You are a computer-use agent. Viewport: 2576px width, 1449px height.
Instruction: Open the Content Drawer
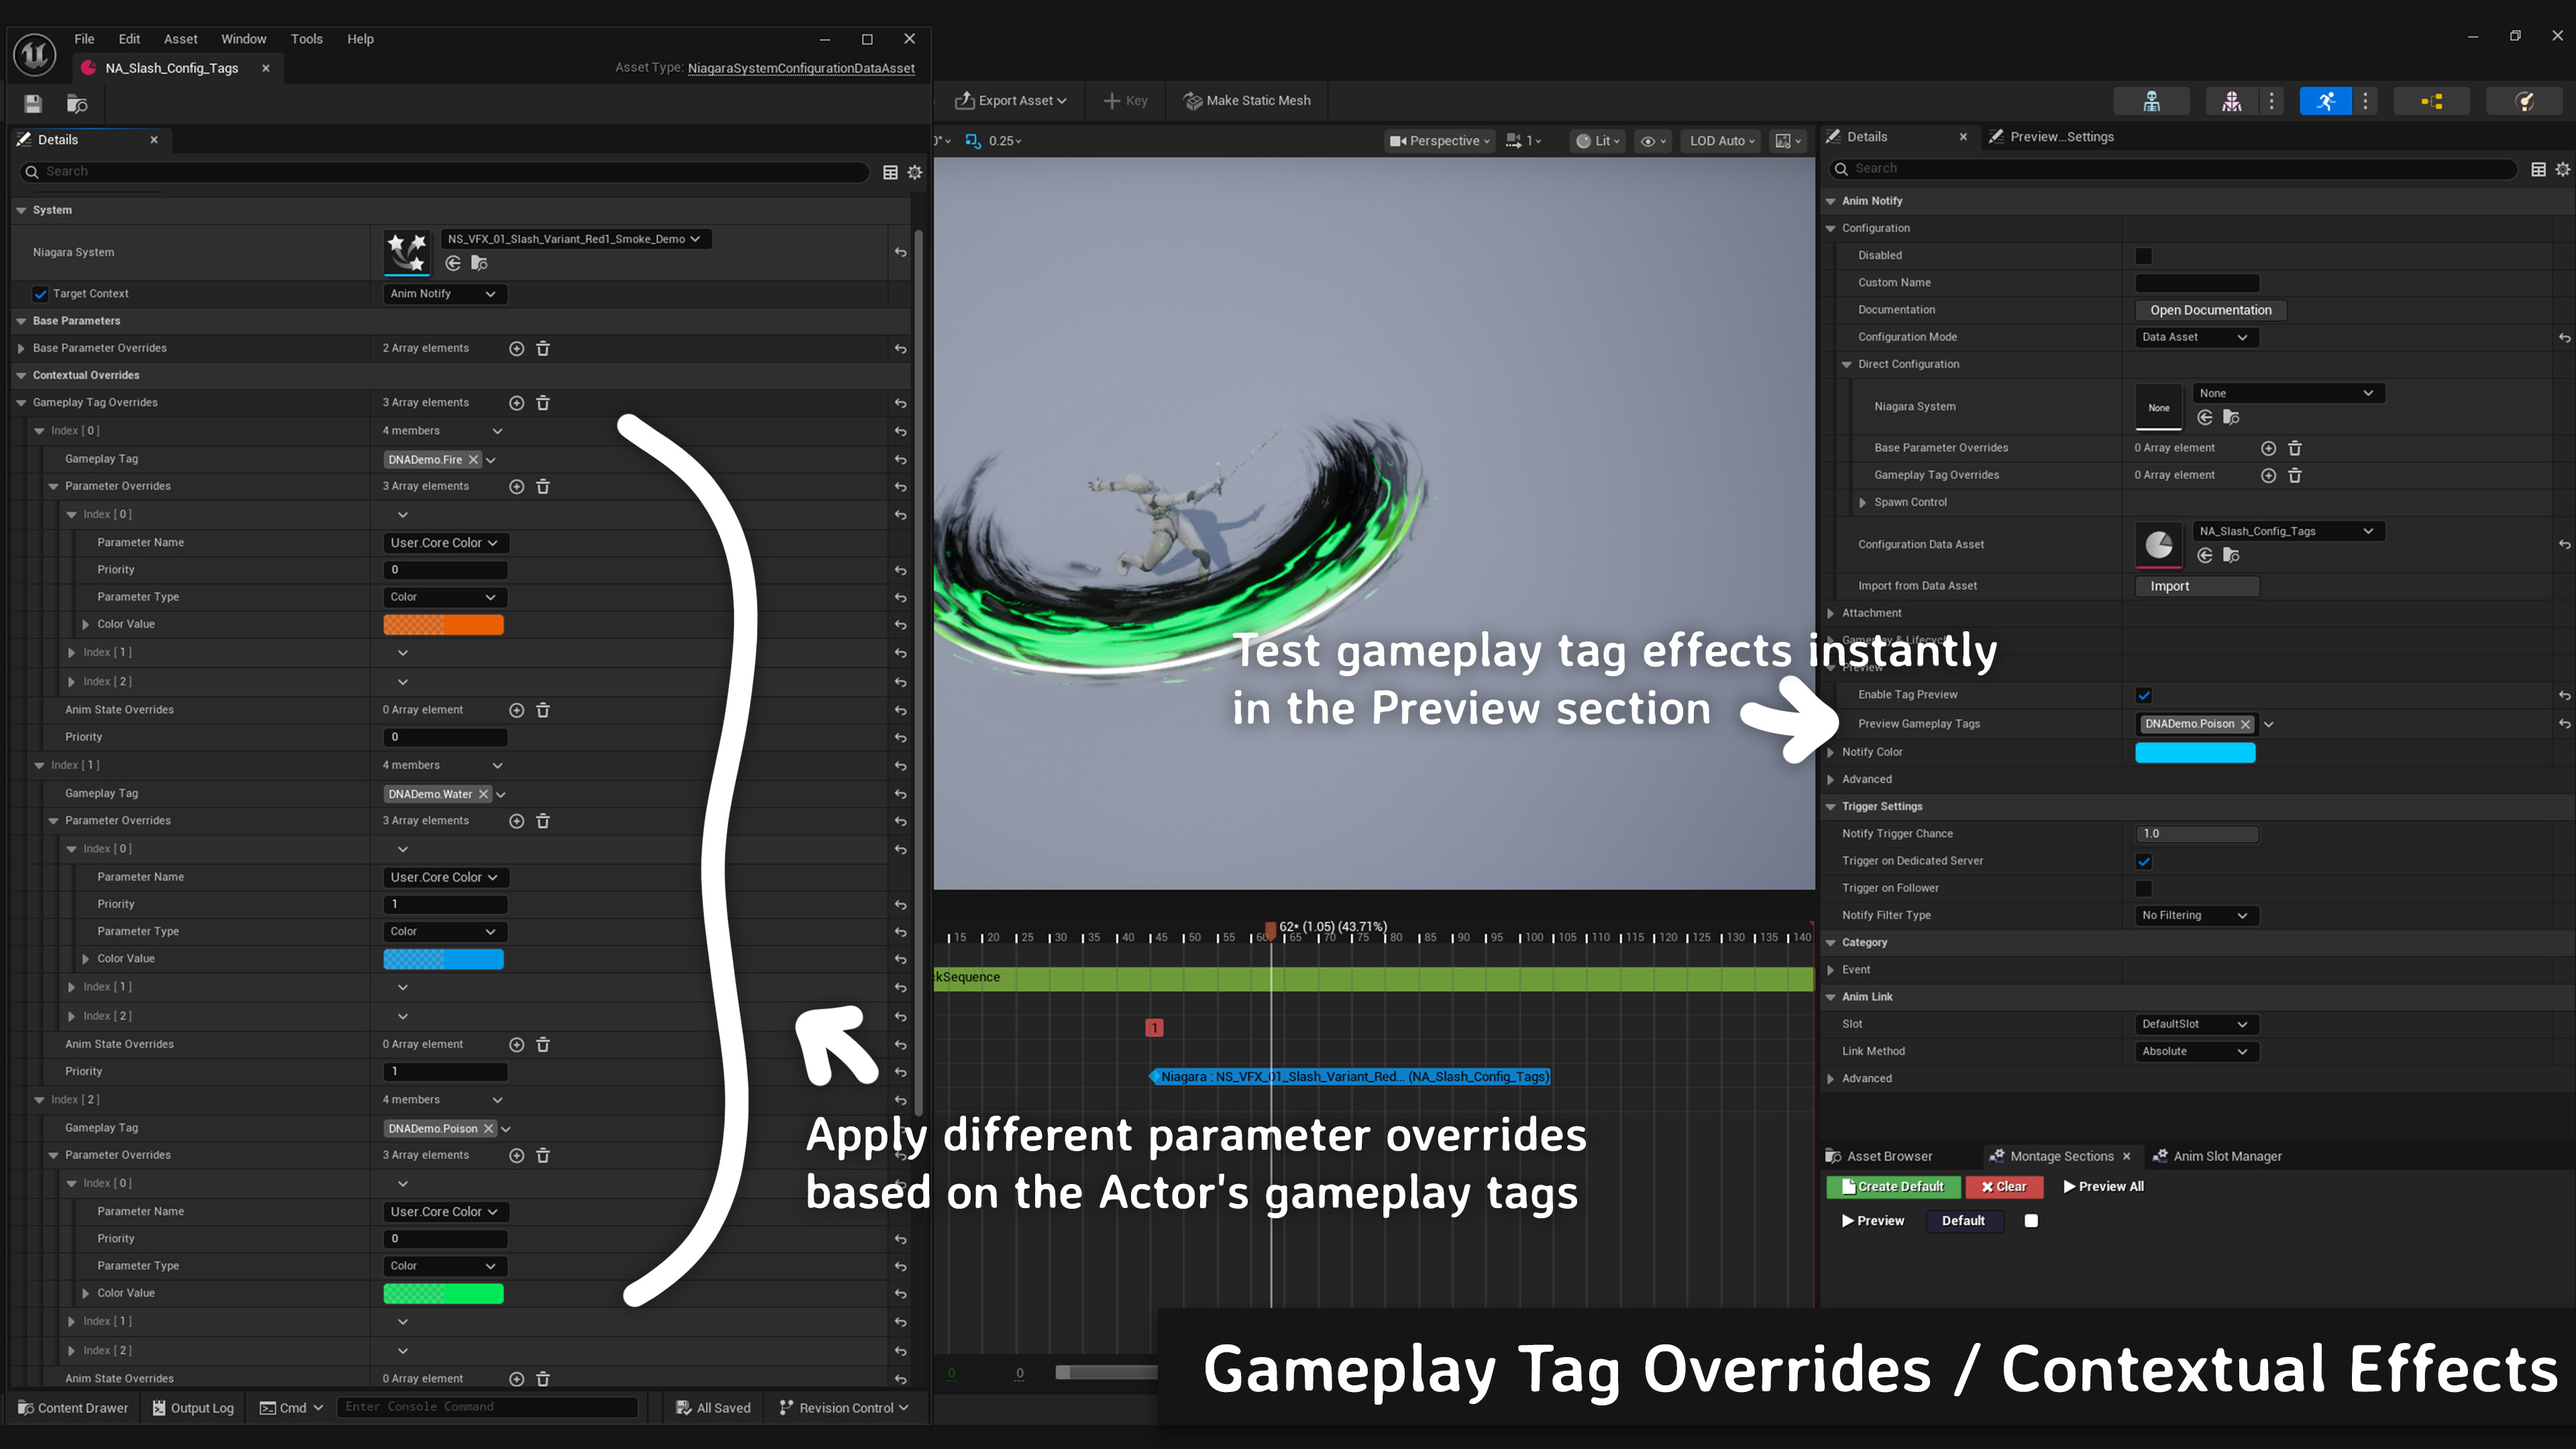[x=72, y=1407]
